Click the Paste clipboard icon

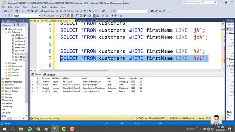pyautogui.click(x=85, y=11)
